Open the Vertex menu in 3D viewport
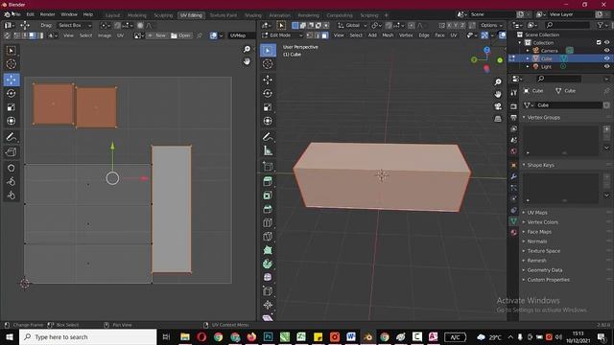614x345 pixels. point(406,35)
